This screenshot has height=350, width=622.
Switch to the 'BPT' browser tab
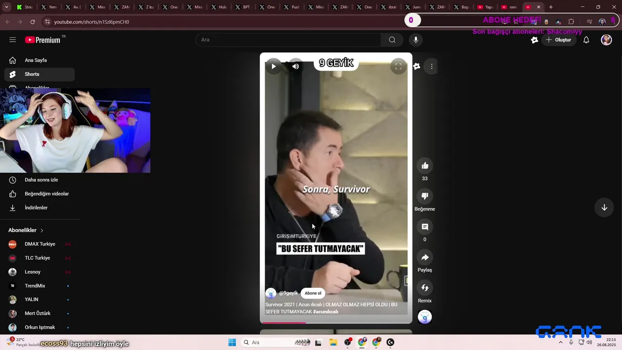click(x=243, y=7)
